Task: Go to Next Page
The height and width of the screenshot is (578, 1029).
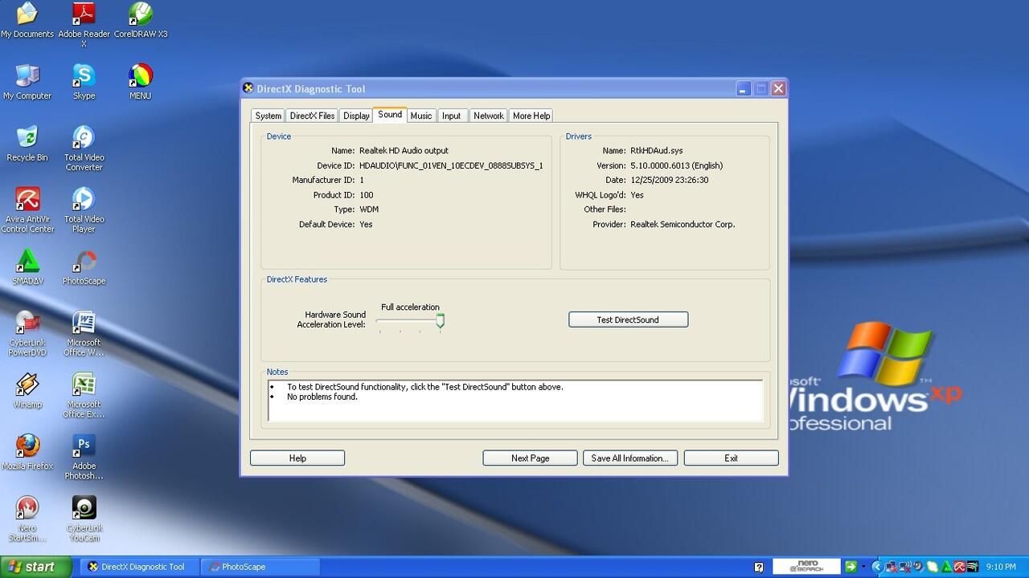Action: pyautogui.click(x=530, y=458)
